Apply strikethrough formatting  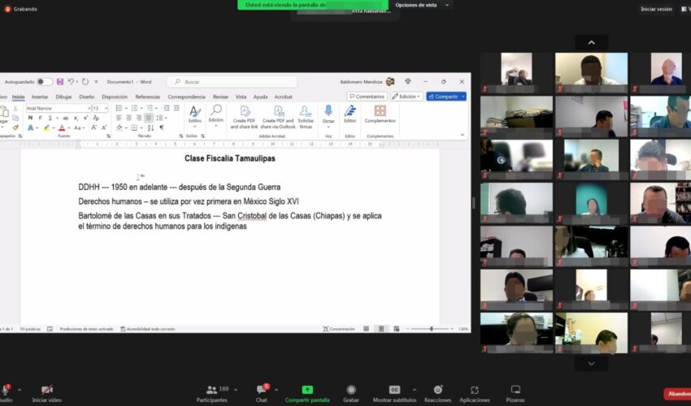[66, 118]
